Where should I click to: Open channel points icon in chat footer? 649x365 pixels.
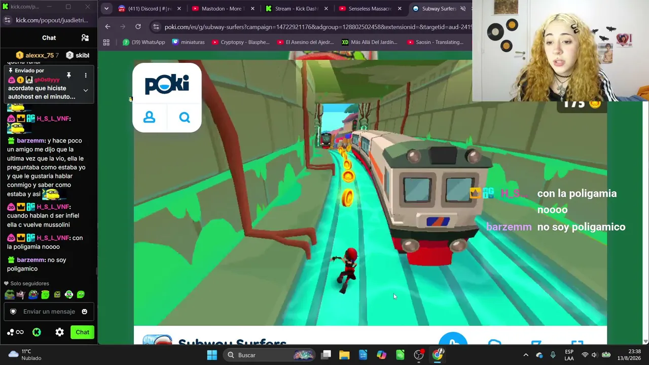pyautogui.click(x=15, y=333)
